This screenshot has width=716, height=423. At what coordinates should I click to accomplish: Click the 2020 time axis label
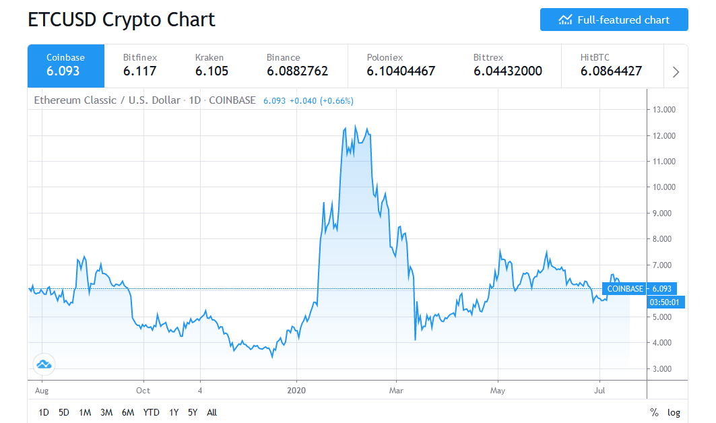[x=296, y=391]
